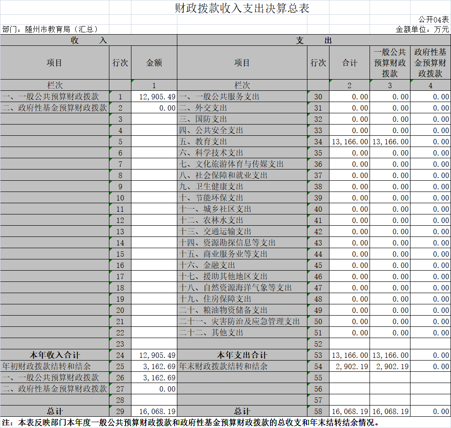The width and height of the screenshot is (451, 428).
Task: Click the row number 58 cell
Action: (x=318, y=411)
